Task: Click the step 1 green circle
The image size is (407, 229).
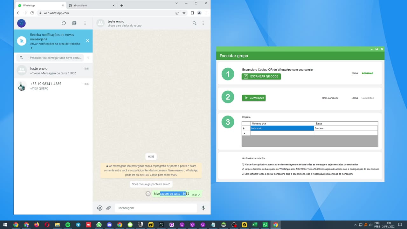Action: pos(228,74)
